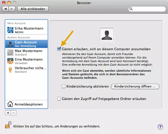Select Max Mustermann in accounts list
168x134 pixels.
tap(29, 52)
